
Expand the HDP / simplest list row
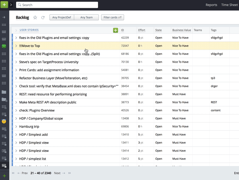[16, 159]
